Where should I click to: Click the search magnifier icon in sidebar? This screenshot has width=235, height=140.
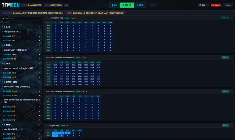3,18
